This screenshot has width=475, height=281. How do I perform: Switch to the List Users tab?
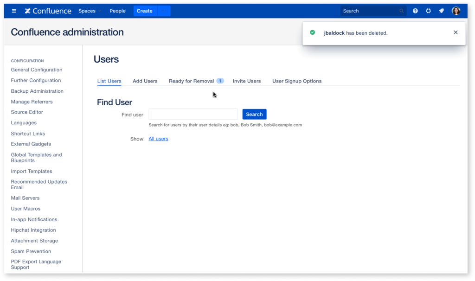(x=109, y=81)
